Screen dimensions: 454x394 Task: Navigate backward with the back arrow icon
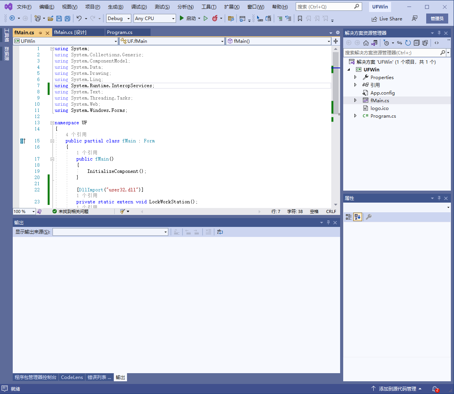12,18
